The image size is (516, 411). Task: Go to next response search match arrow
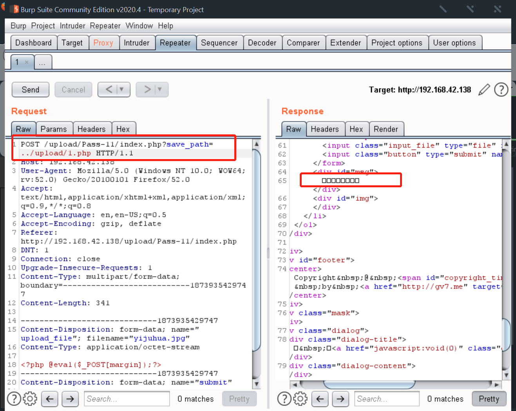[x=340, y=399]
